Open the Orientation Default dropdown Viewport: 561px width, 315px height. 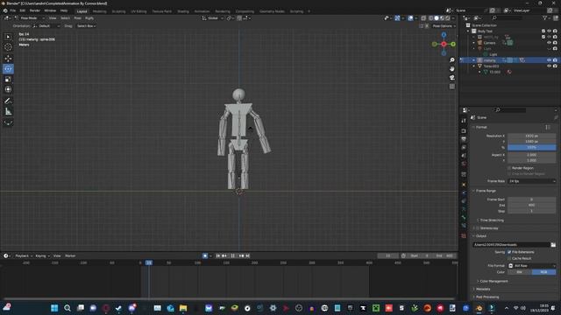click(46, 26)
